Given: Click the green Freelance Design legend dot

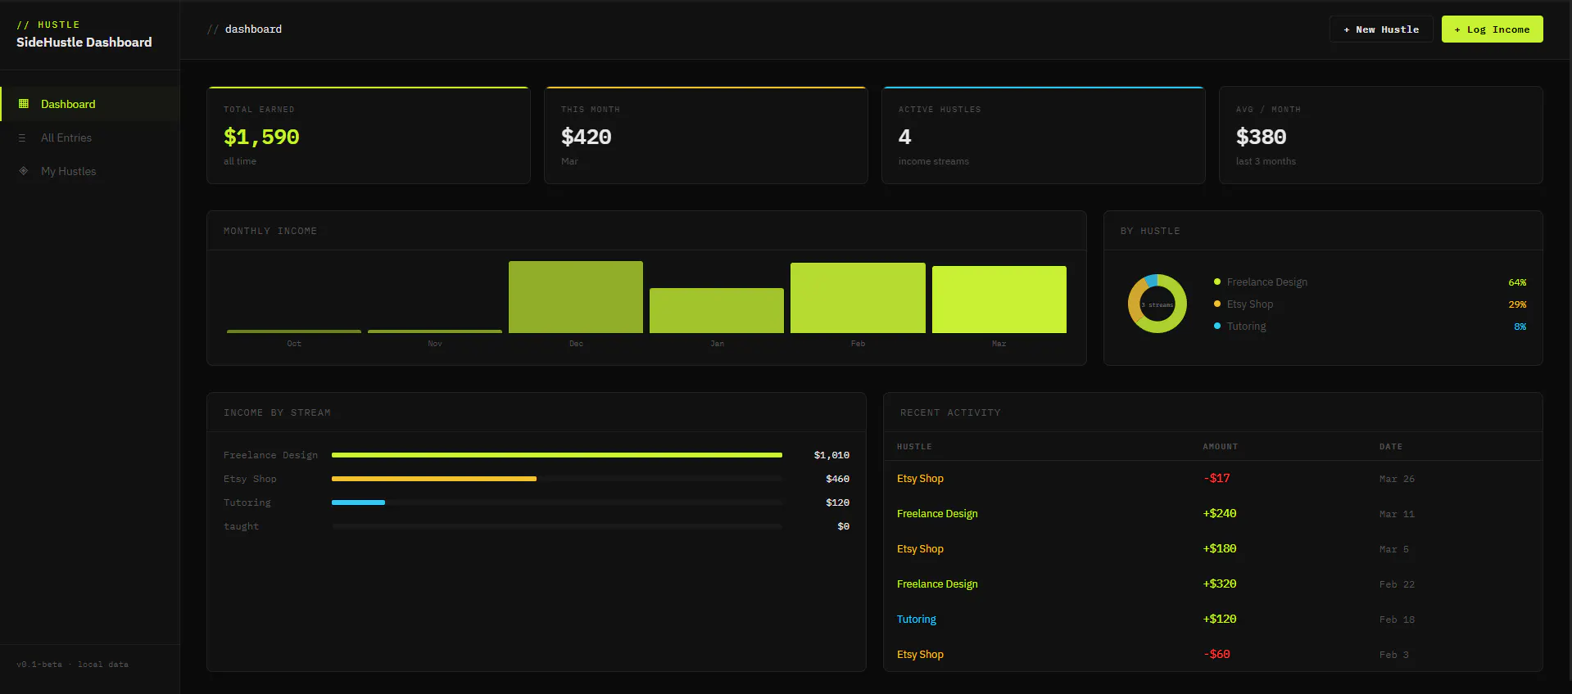Looking at the screenshot, I should click(x=1217, y=282).
